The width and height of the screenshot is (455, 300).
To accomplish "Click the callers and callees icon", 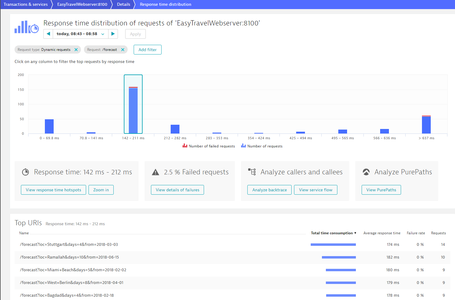I will tap(252, 172).
